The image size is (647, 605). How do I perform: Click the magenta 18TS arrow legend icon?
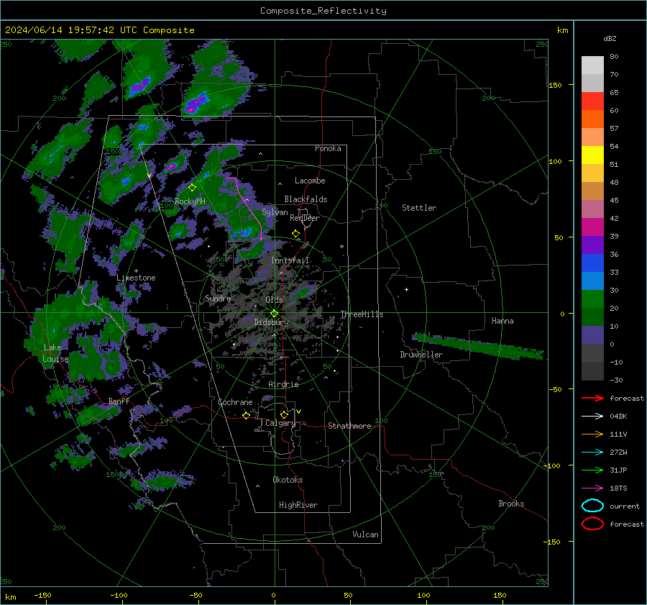pyautogui.click(x=592, y=488)
